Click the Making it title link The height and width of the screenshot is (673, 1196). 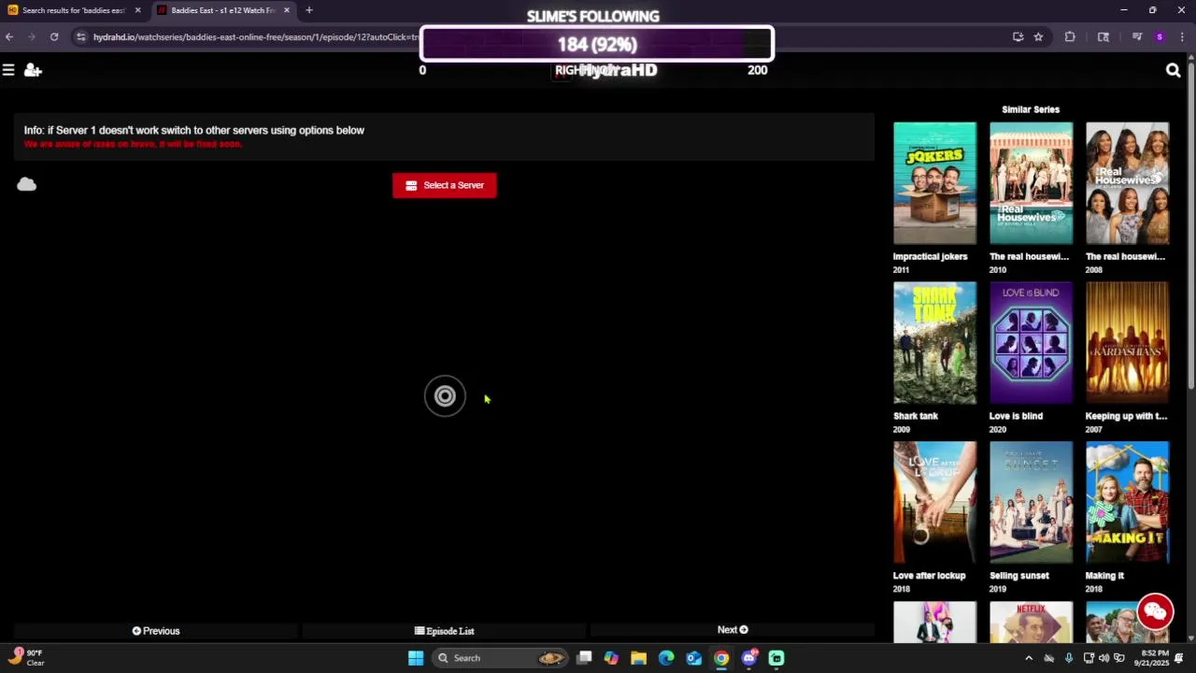1104,576
